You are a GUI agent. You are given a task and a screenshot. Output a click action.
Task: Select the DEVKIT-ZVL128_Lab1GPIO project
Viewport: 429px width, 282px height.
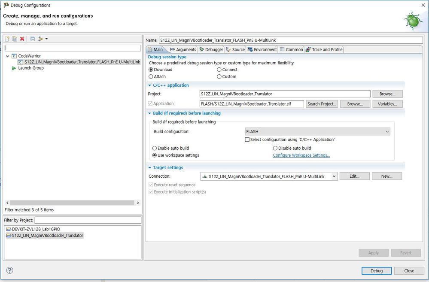(36, 229)
